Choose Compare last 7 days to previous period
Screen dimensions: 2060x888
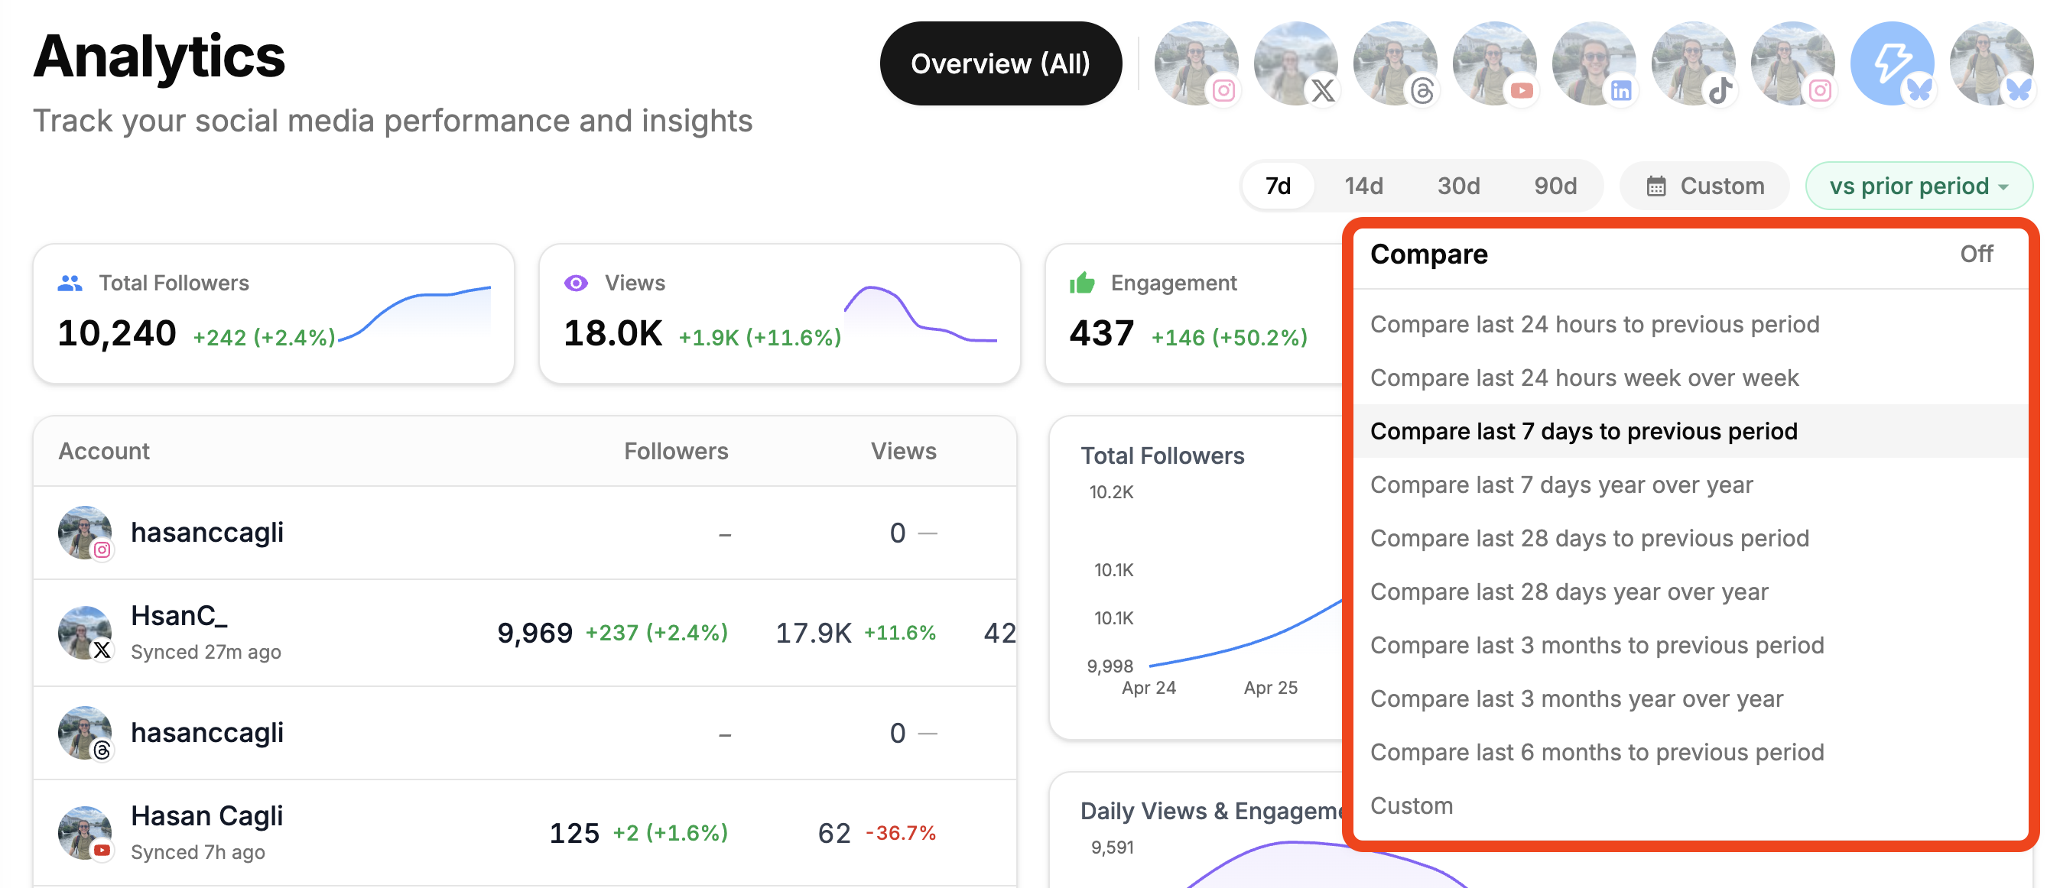1691,432
